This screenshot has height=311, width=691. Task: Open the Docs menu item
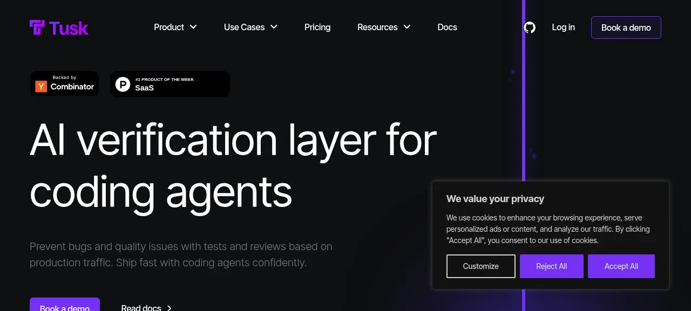[x=447, y=27]
